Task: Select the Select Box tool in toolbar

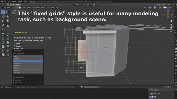Action: coord(3,12)
